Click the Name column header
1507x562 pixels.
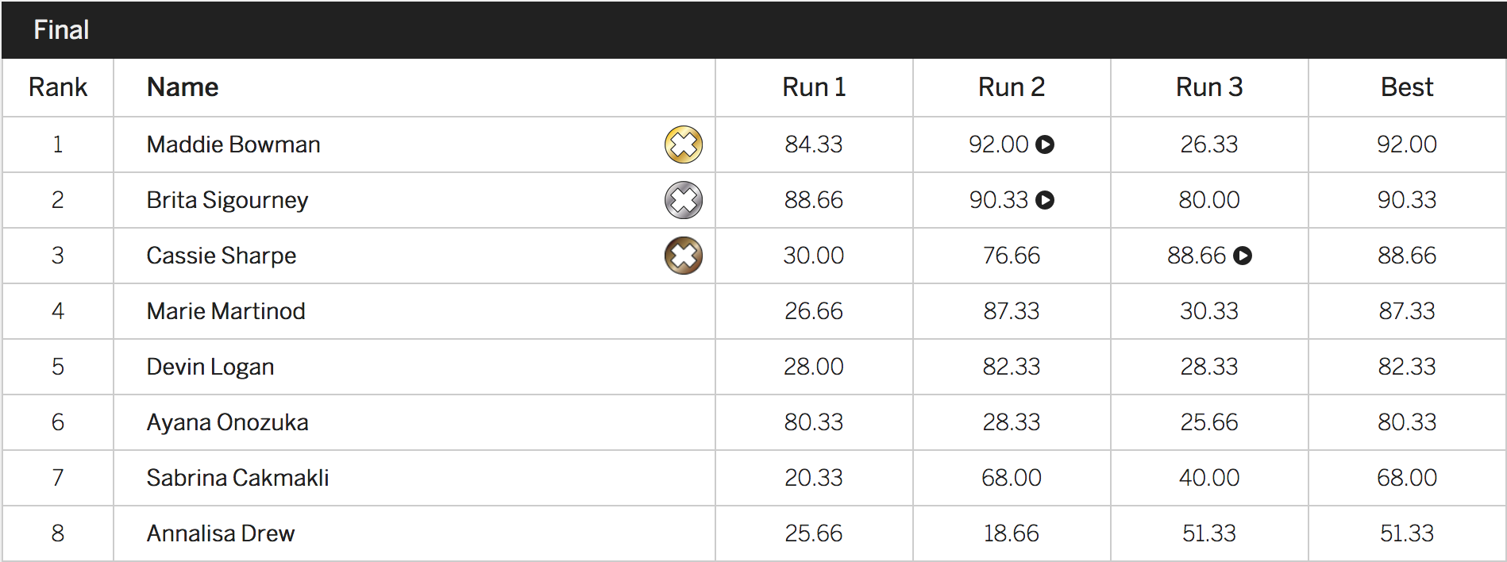(183, 87)
